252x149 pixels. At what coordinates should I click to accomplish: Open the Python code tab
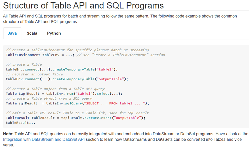(54, 33)
